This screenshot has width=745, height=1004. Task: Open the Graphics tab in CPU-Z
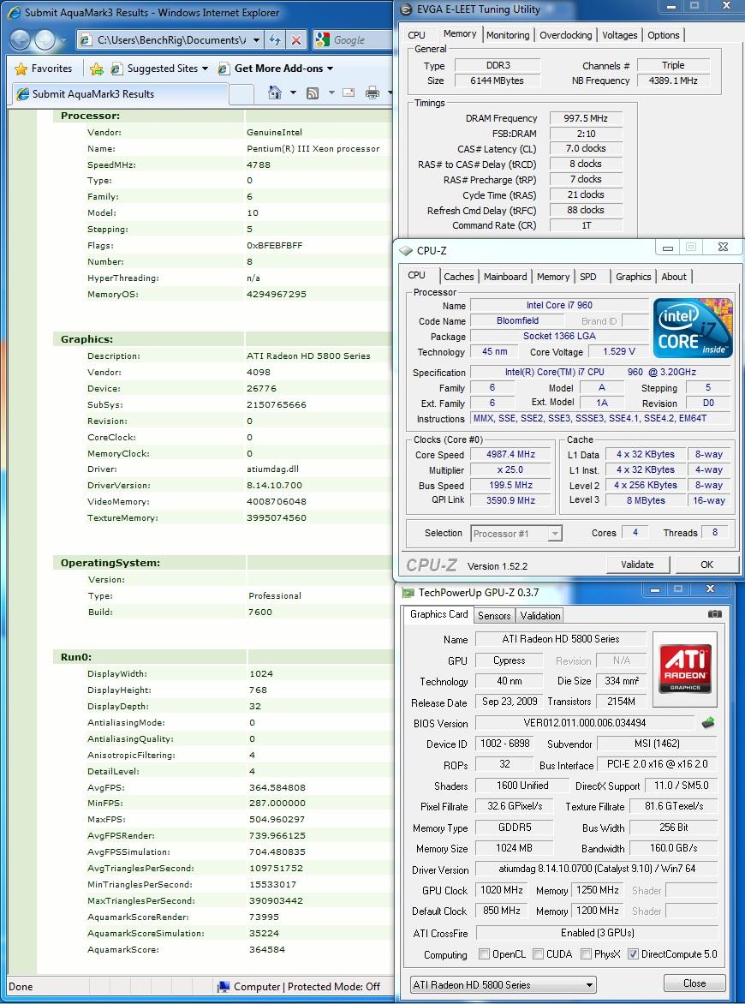(633, 277)
